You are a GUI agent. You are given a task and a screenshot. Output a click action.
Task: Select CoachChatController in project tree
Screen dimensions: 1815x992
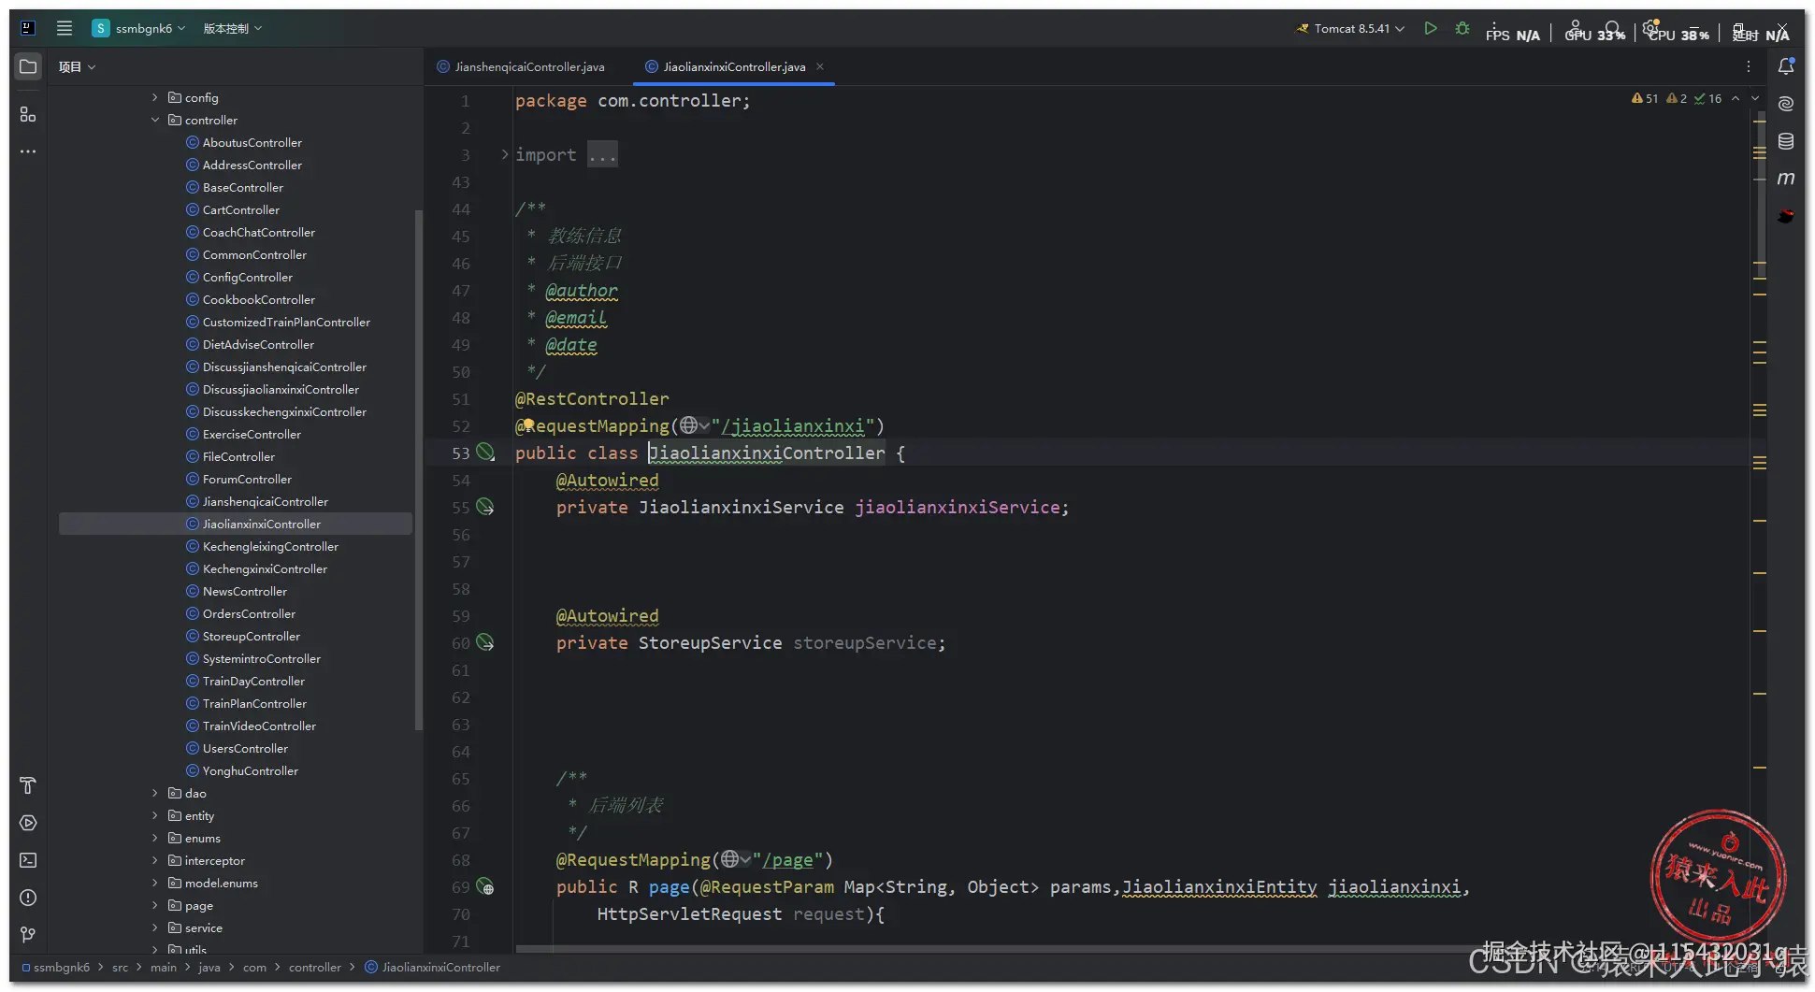coord(258,232)
